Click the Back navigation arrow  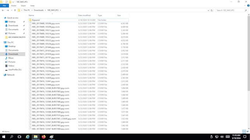coord(3,10)
